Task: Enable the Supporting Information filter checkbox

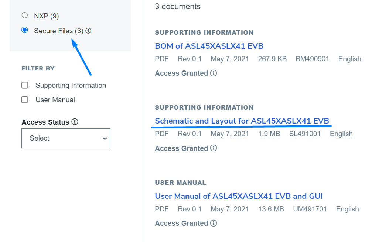Action: [x=24, y=85]
